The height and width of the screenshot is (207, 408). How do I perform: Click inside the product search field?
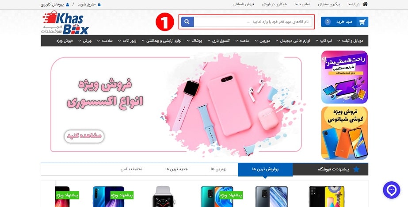tap(253, 22)
